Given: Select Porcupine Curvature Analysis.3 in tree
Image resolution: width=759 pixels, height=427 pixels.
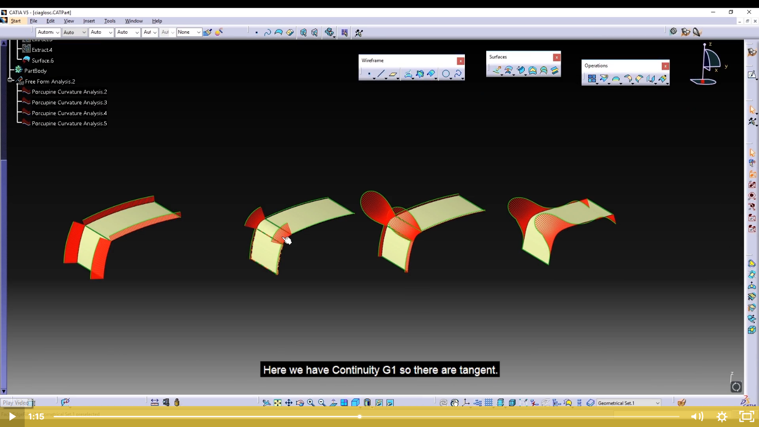Looking at the screenshot, I should click(x=69, y=102).
